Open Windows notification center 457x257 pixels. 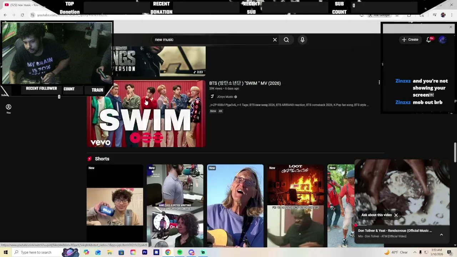[x=450, y=252]
